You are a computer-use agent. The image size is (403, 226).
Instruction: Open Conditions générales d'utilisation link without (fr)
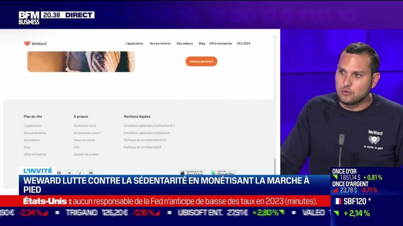pyautogui.click(x=147, y=133)
